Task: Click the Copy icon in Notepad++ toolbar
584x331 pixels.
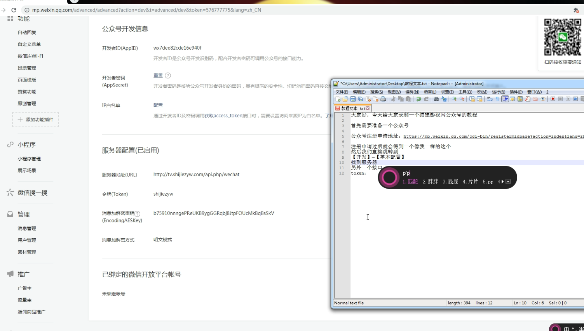Action: (401, 99)
